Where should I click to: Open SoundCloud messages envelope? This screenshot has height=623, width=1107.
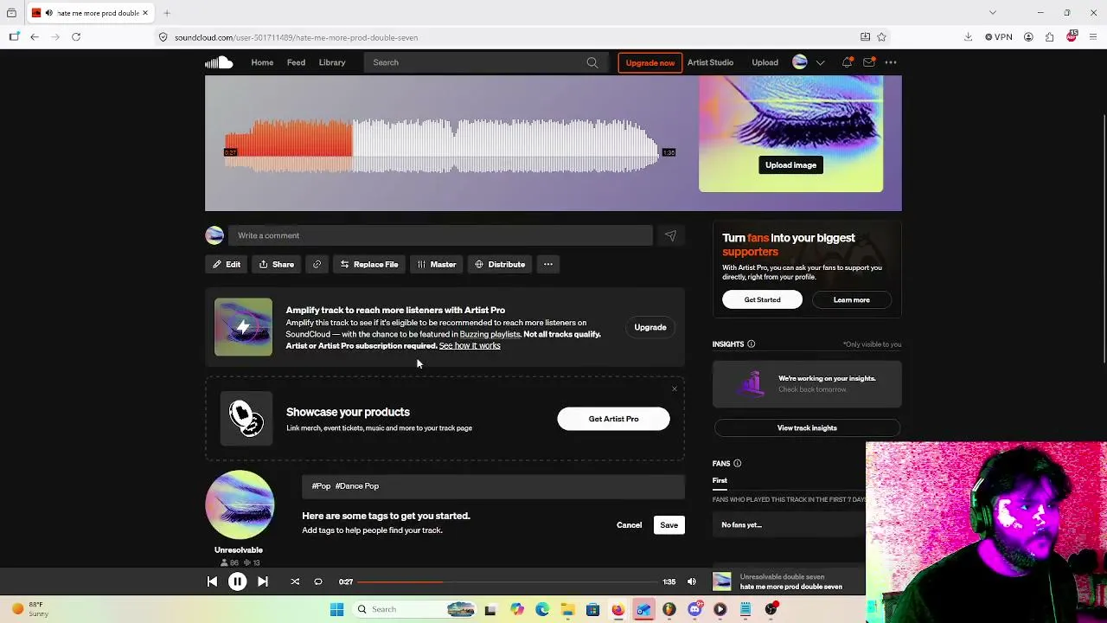(x=868, y=62)
